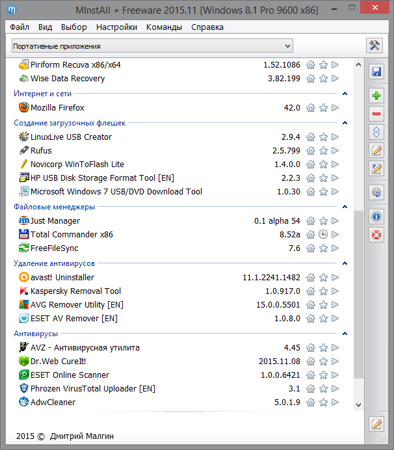Click the Удаление антивирусов group header
Viewport: 394px width, 450px height.
54,263
